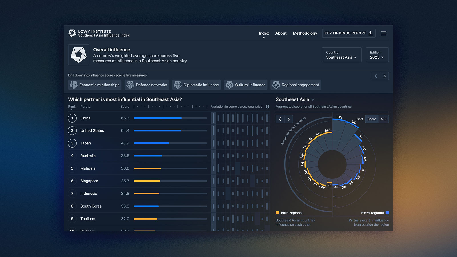Screen dimensions: 457x257
Task: Open the Country Southeast Asia dropdown
Action: (341, 55)
